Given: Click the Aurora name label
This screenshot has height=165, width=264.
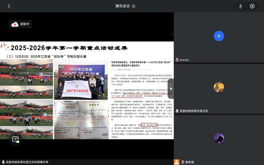Looking at the screenshot, I should click(x=184, y=60).
